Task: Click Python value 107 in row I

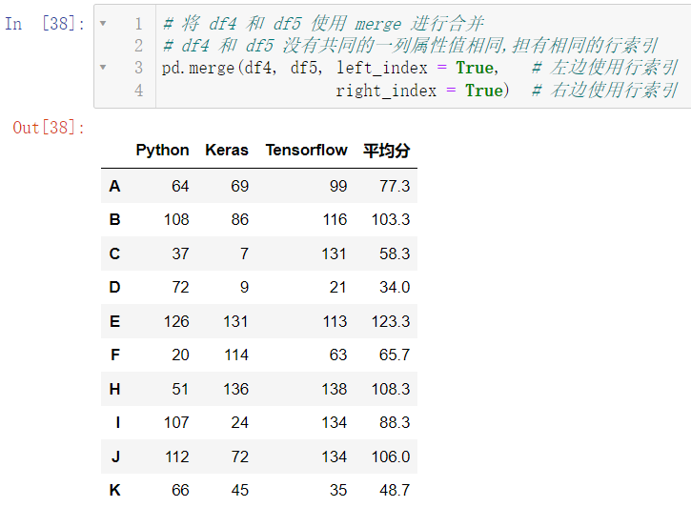Action: click(176, 423)
